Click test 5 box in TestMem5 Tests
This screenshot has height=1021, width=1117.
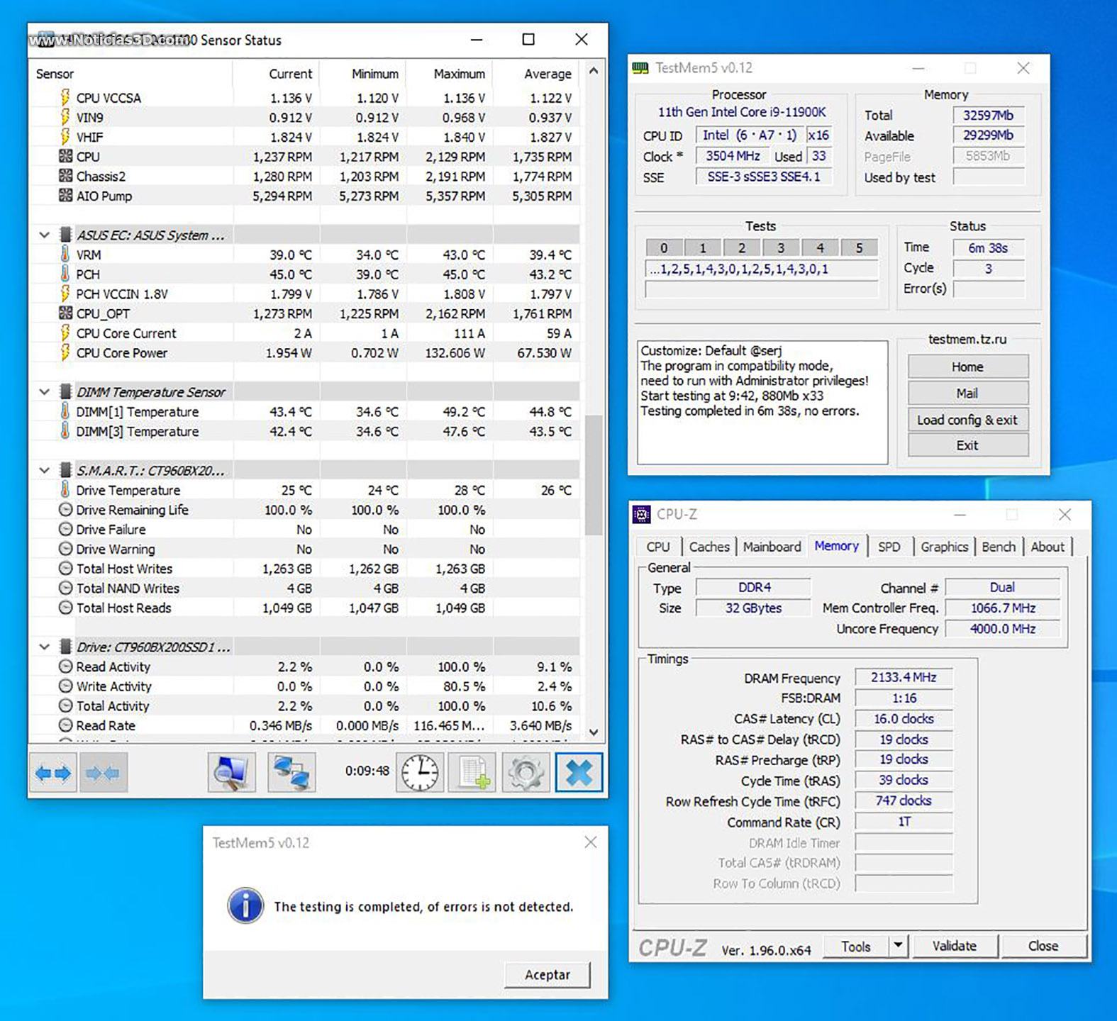[859, 247]
